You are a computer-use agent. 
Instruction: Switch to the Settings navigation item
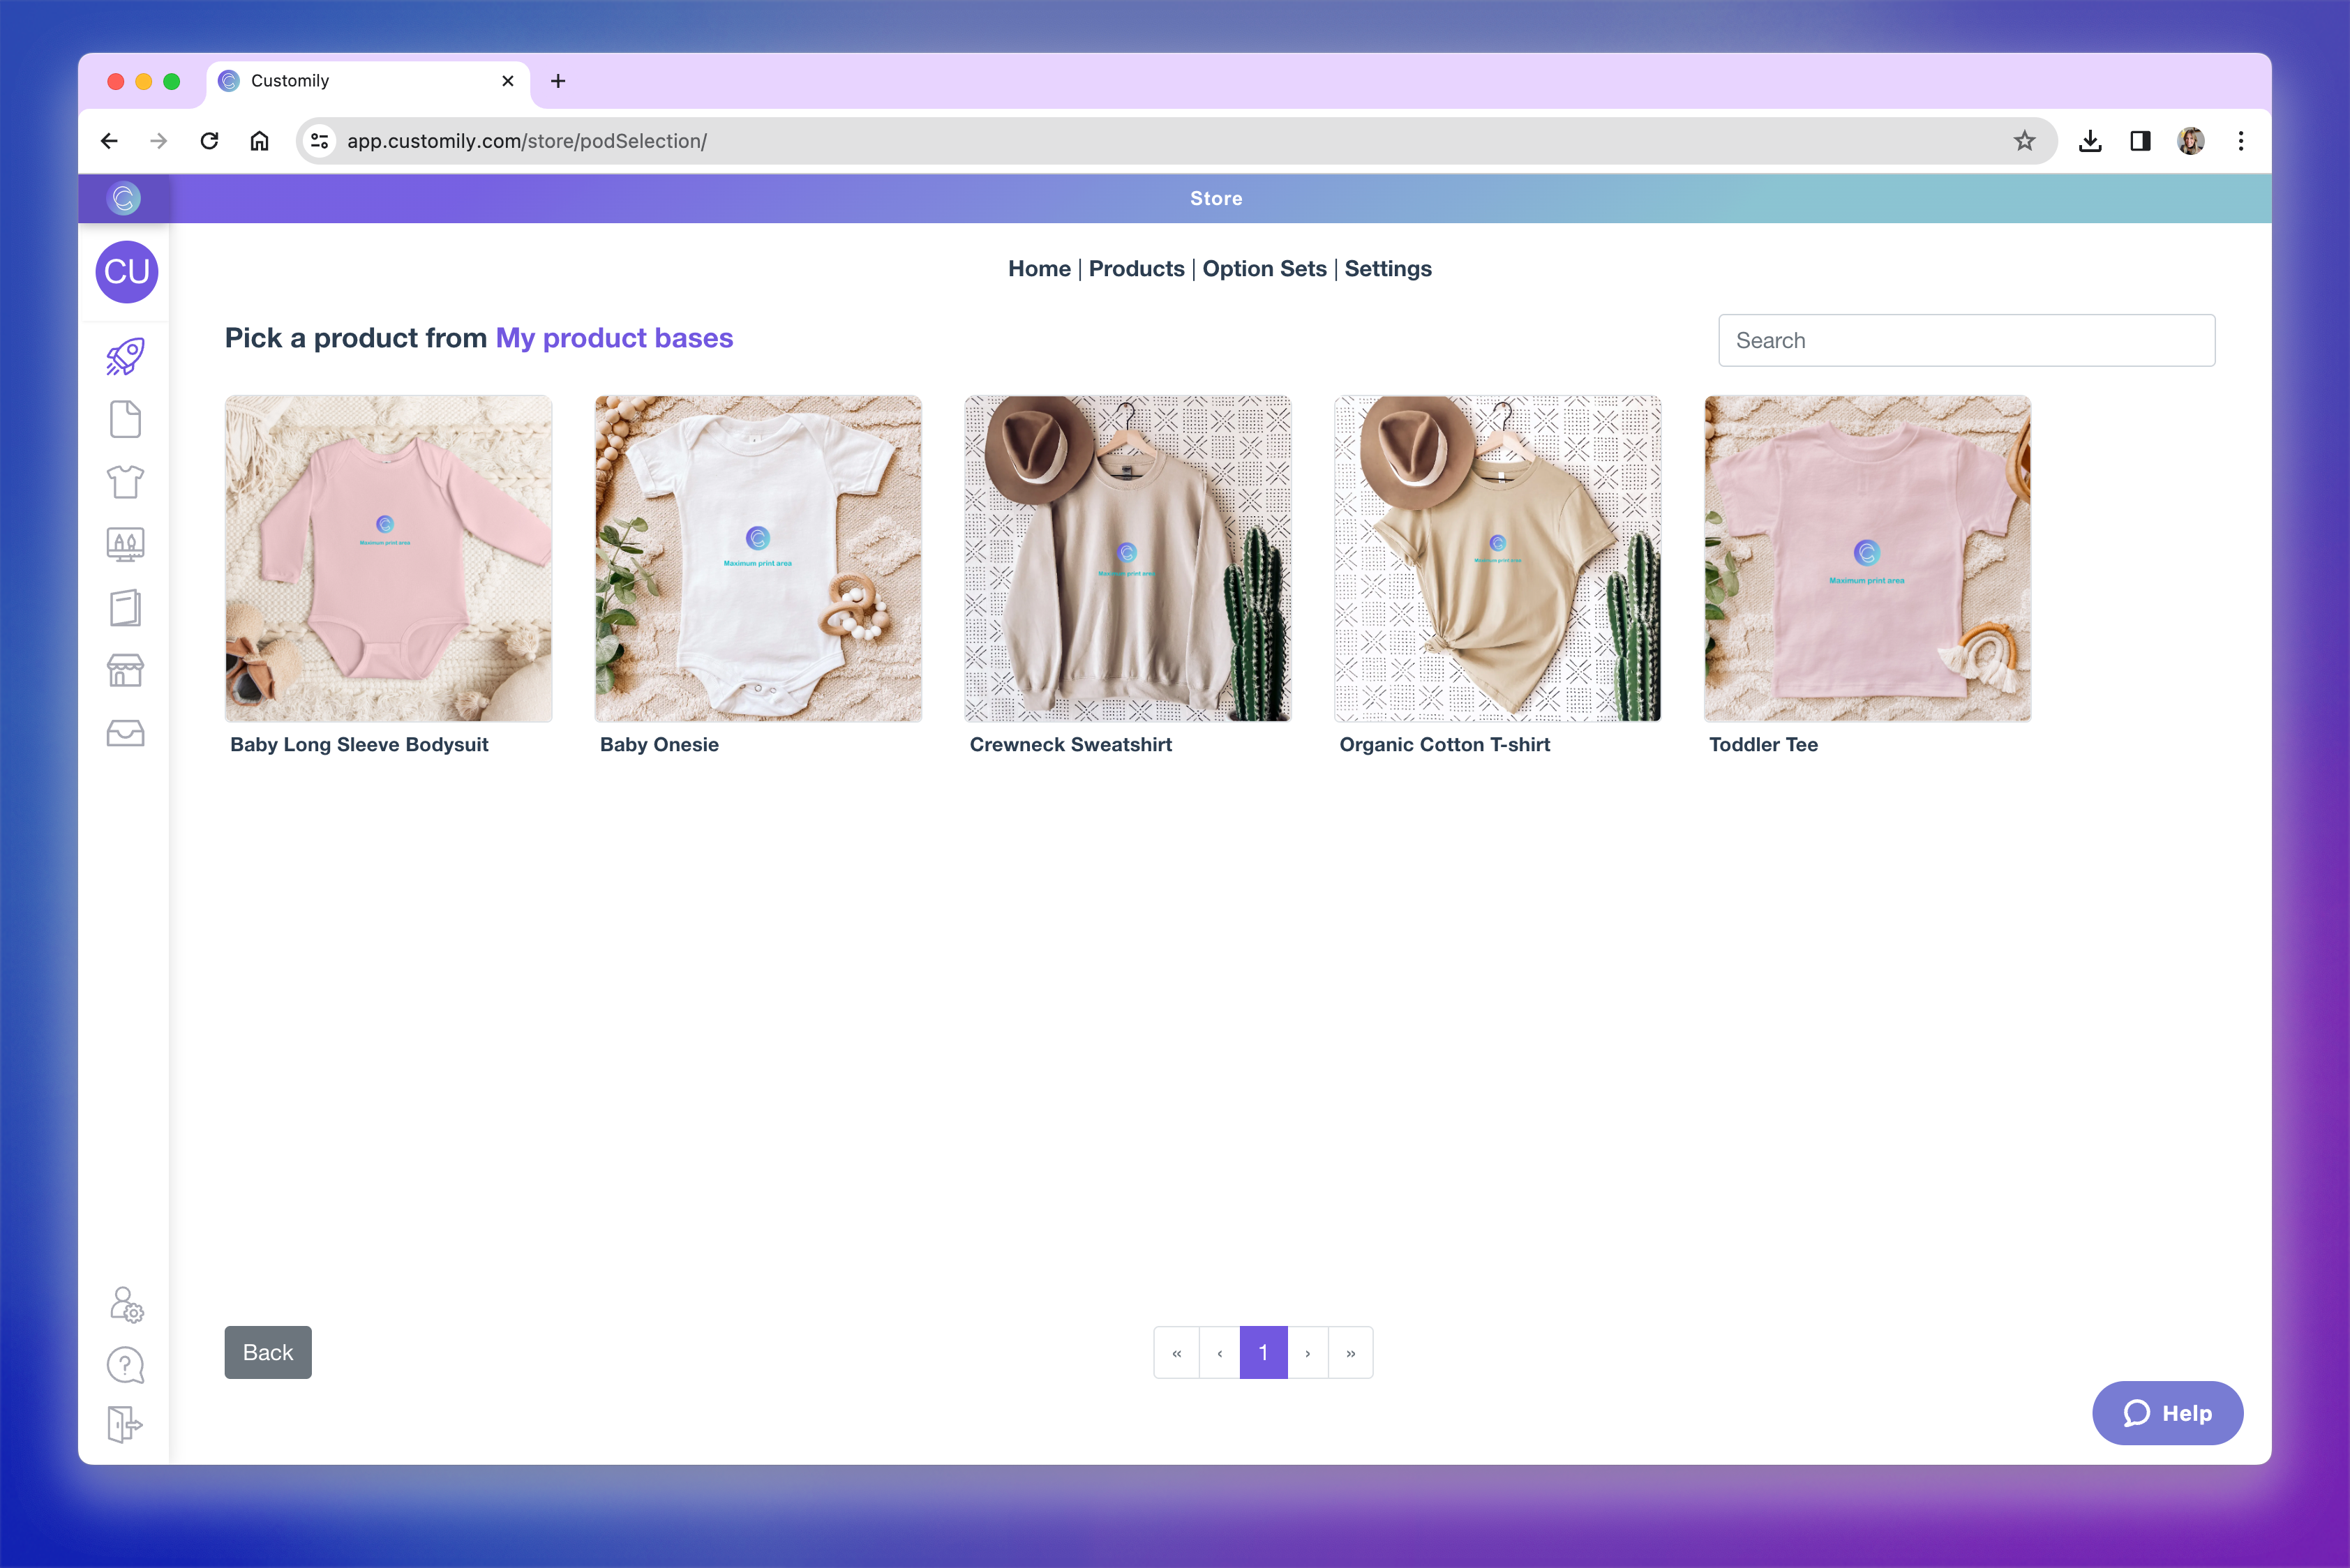[1388, 268]
